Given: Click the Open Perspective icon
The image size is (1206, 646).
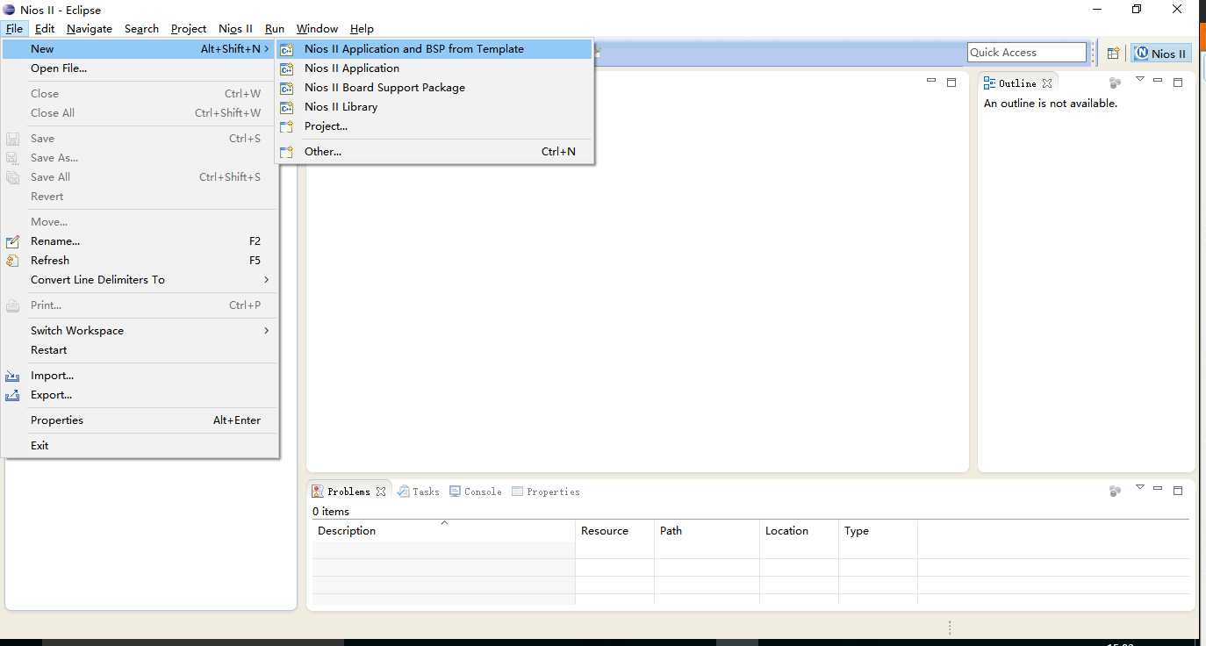Looking at the screenshot, I should coord(1113,54).
